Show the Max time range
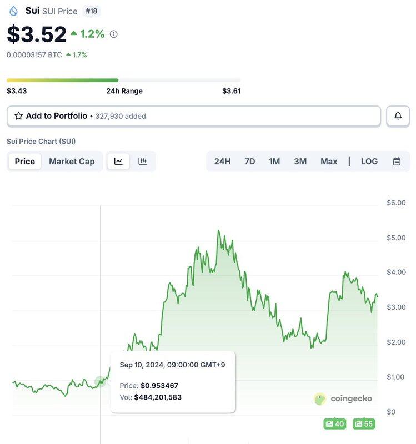 [329, 162]
